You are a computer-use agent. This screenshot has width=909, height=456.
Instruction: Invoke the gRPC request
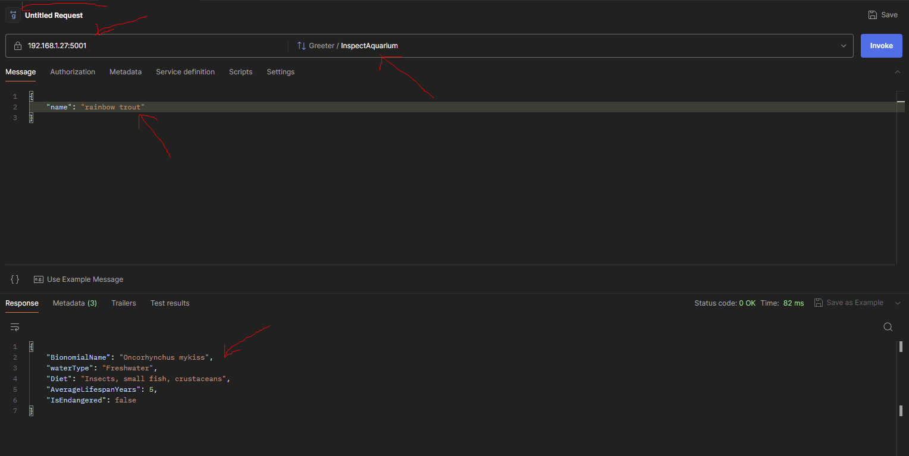(x=881, y=46)
